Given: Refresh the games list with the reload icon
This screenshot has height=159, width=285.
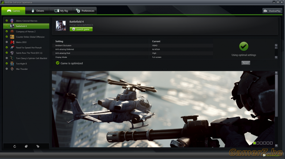Looking at the screenshot, I should pyautogui.click(x=15, y=146).
